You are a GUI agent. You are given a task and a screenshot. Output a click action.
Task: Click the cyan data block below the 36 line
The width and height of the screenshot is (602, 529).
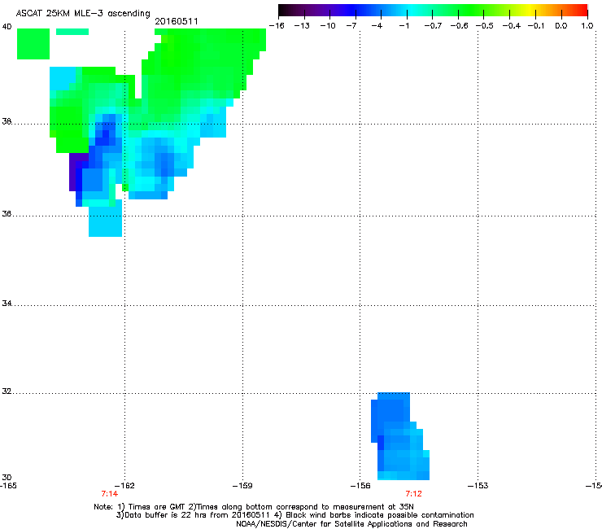(x=105, y=221)
